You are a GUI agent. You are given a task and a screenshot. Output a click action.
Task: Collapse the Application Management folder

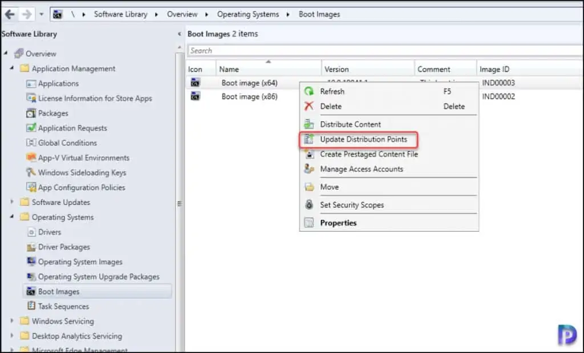[12, 68]
